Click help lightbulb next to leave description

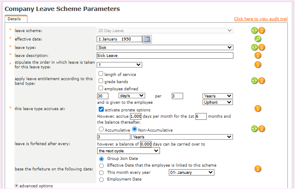258,55
